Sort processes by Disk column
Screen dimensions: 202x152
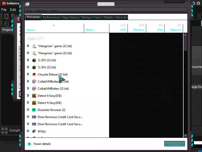point(155,28)
